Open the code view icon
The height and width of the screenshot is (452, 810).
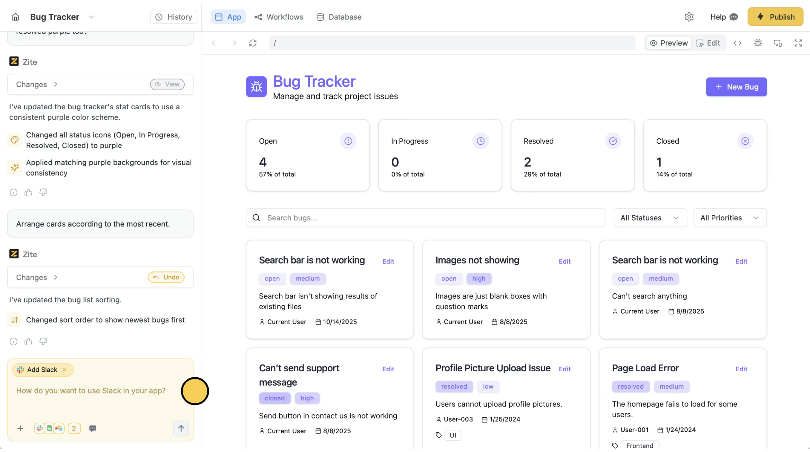click(x=737, y=43)
